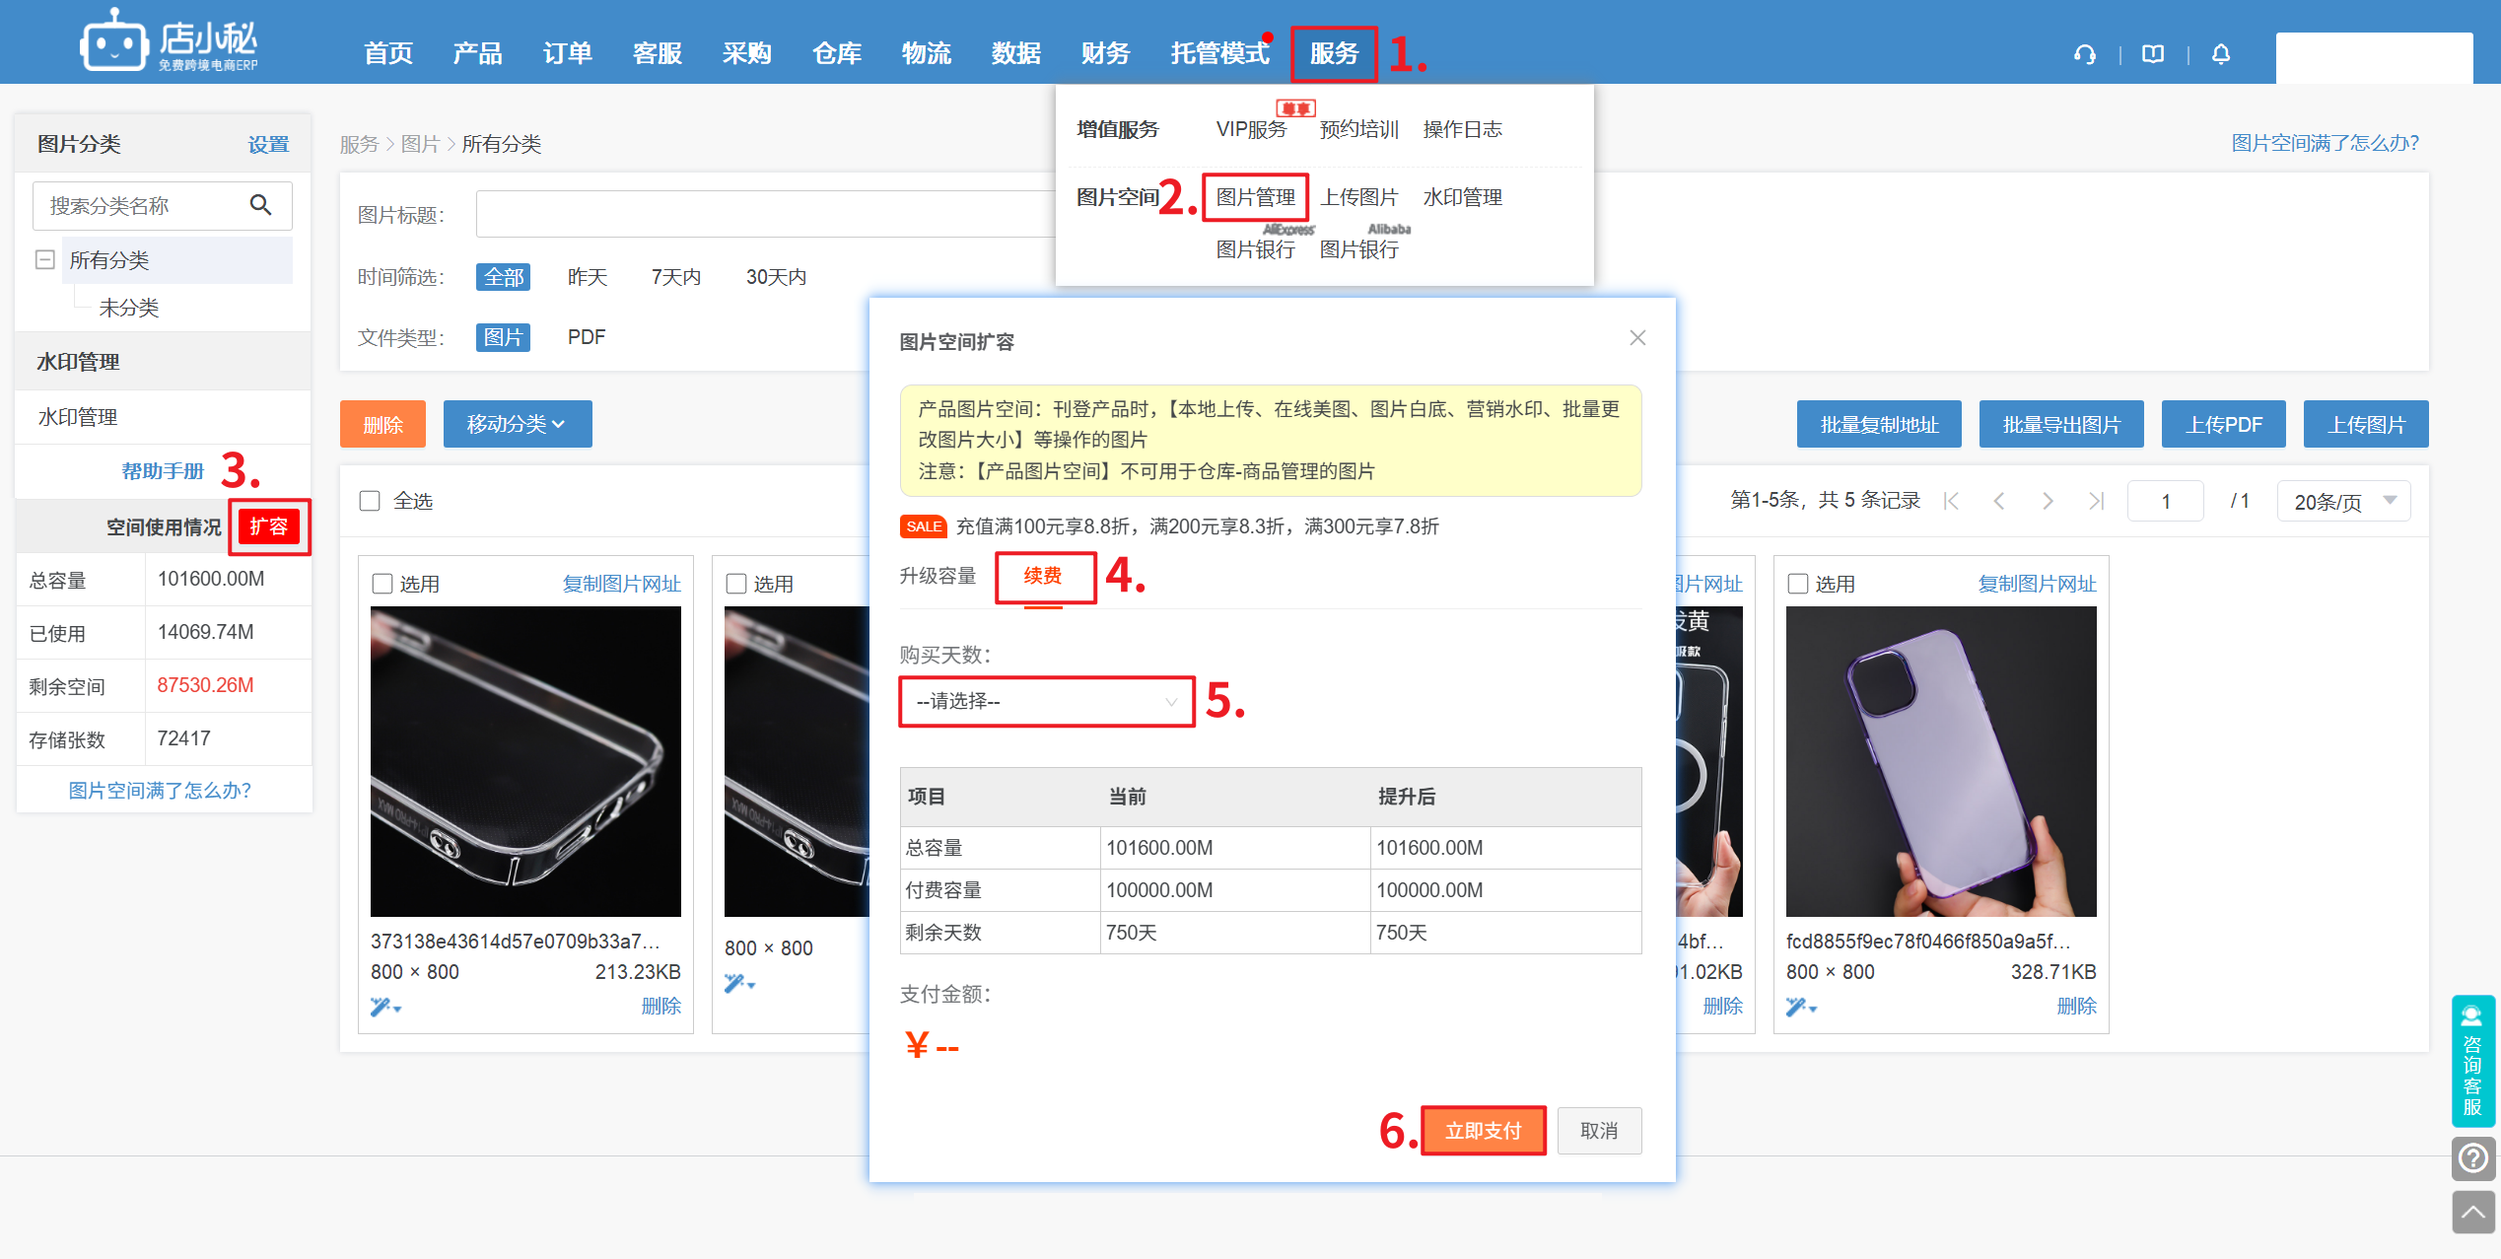
Task: Open the 20条/页 page size dropdown
Action: (x=2343, y=501)
